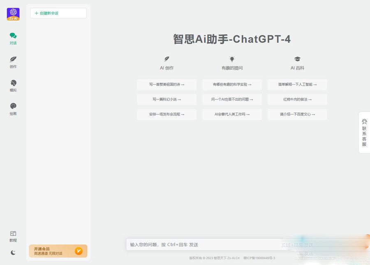Click the customer service headset icon

364,122
